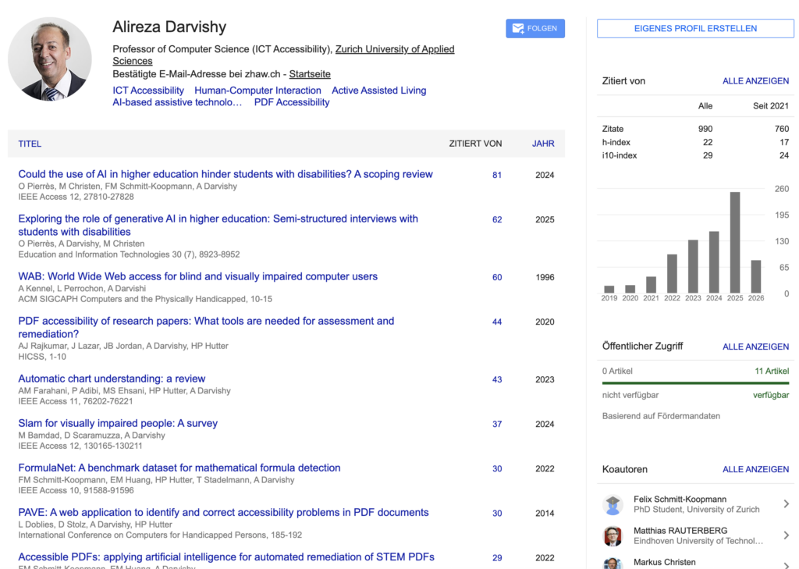Click the 2024 citation bar in chart

714,262
